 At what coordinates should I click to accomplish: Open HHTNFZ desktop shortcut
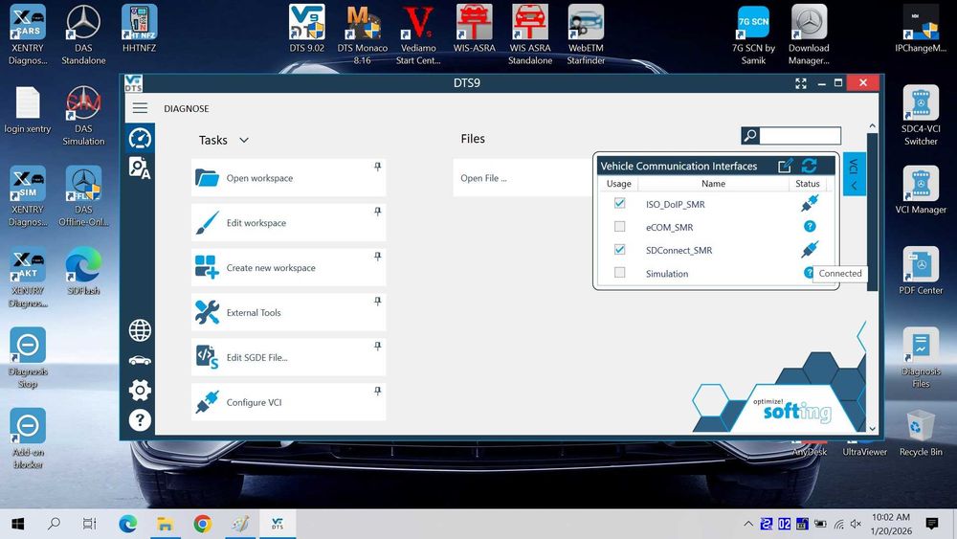pyautogui.click(x=139, y=29)
